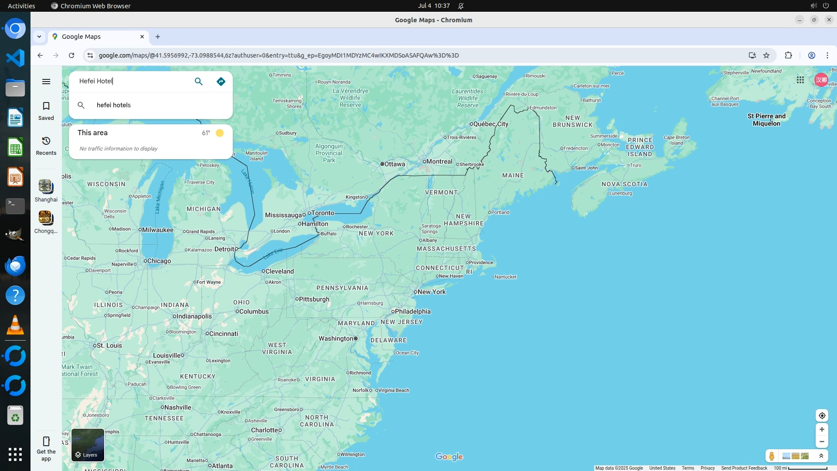The height and width of the screenshot is (471, 837).
Task: Open the Privacy link in the footer
Action: (x=707, y=468)
